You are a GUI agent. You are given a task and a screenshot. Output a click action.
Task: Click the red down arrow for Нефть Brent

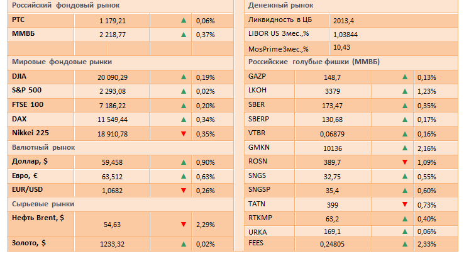tap(184, 224)
